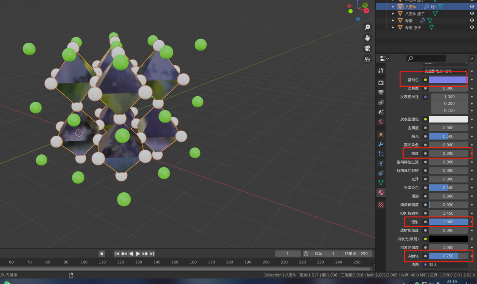Click the orange object icon of 八面体

[x=400, y=6]
